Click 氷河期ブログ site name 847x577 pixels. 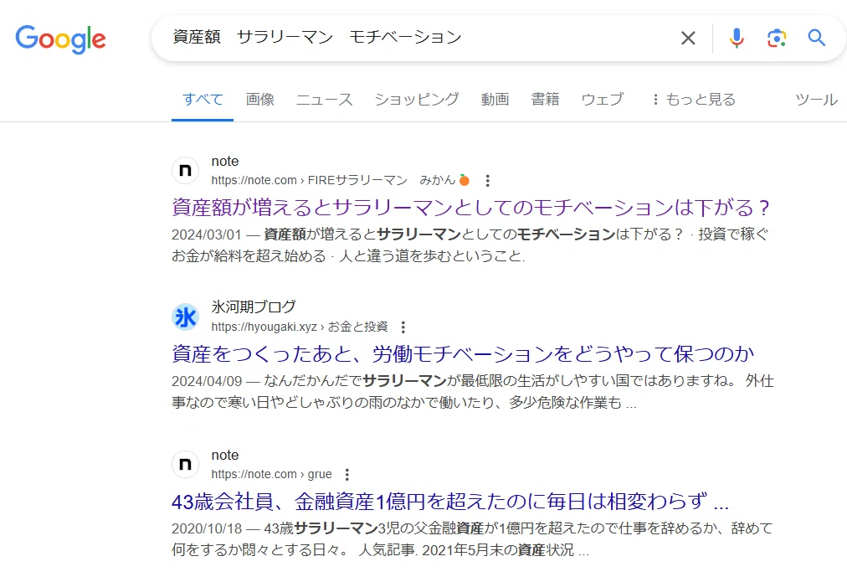pos(254,307)
